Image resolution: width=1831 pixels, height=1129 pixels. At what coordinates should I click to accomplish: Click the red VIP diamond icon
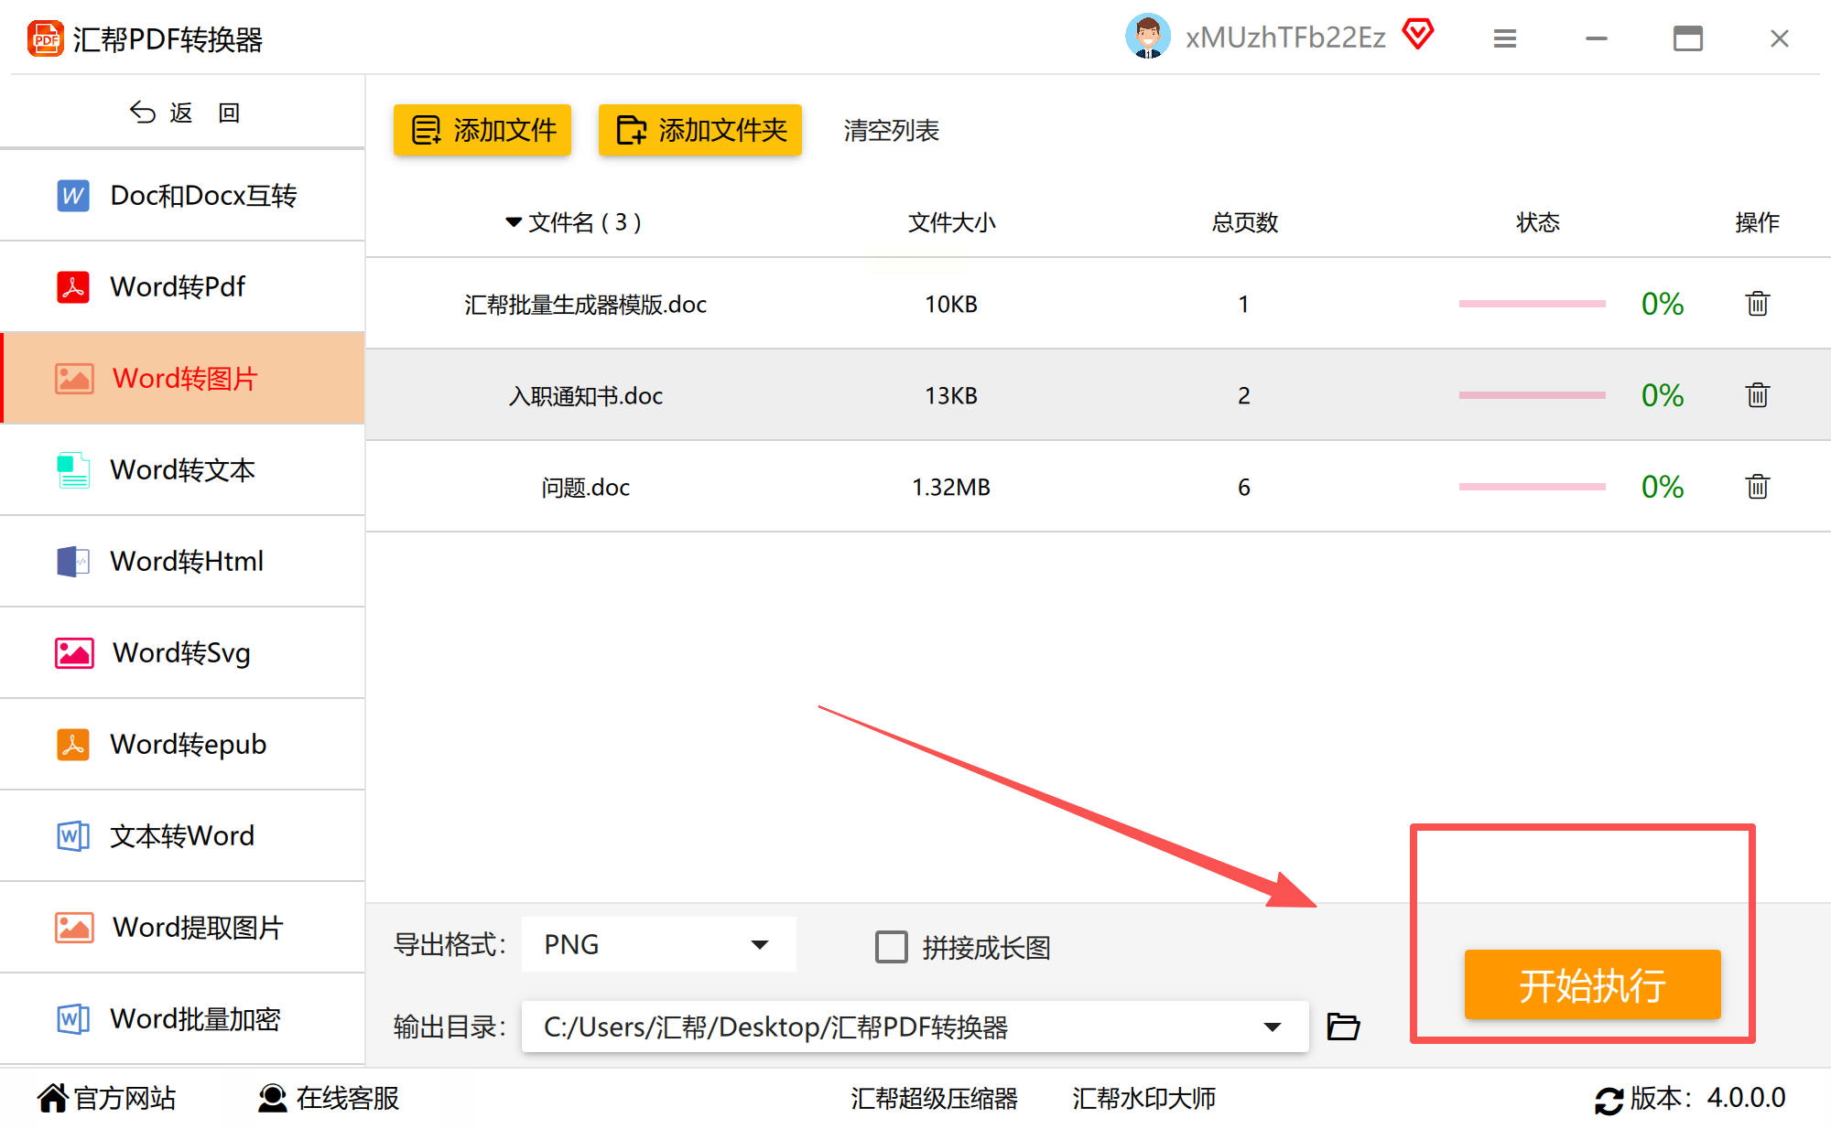pyautogui.click(x=1417, y=35)
